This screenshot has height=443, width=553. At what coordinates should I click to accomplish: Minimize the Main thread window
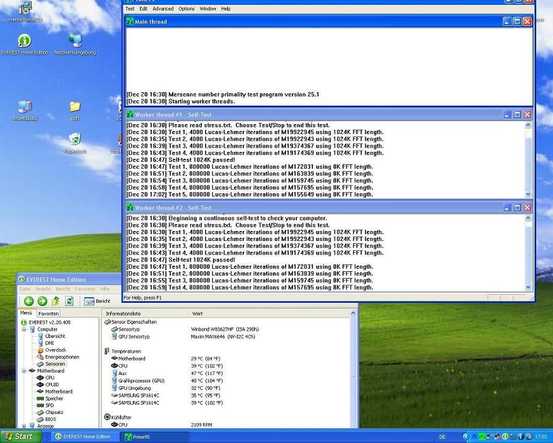pyautogui.click(x=507, y=22)
